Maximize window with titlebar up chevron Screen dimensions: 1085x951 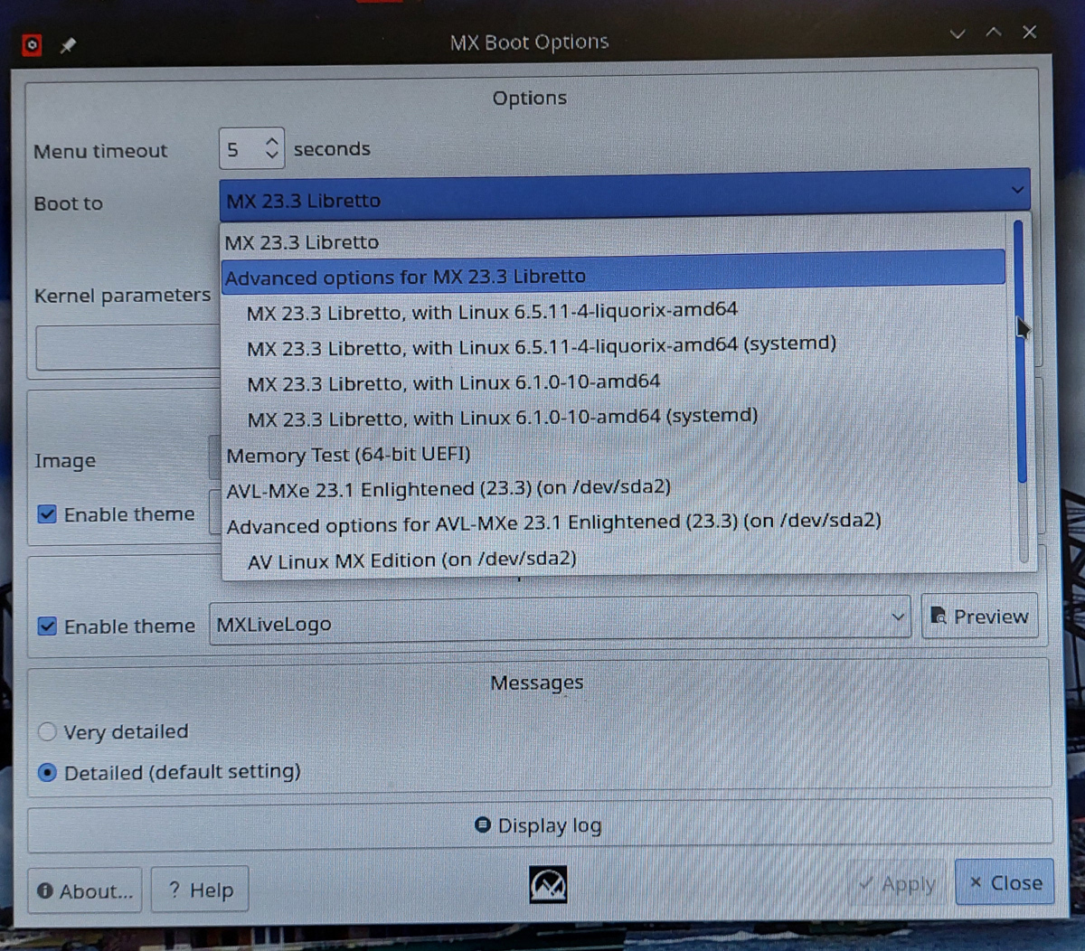pos(994,33)
